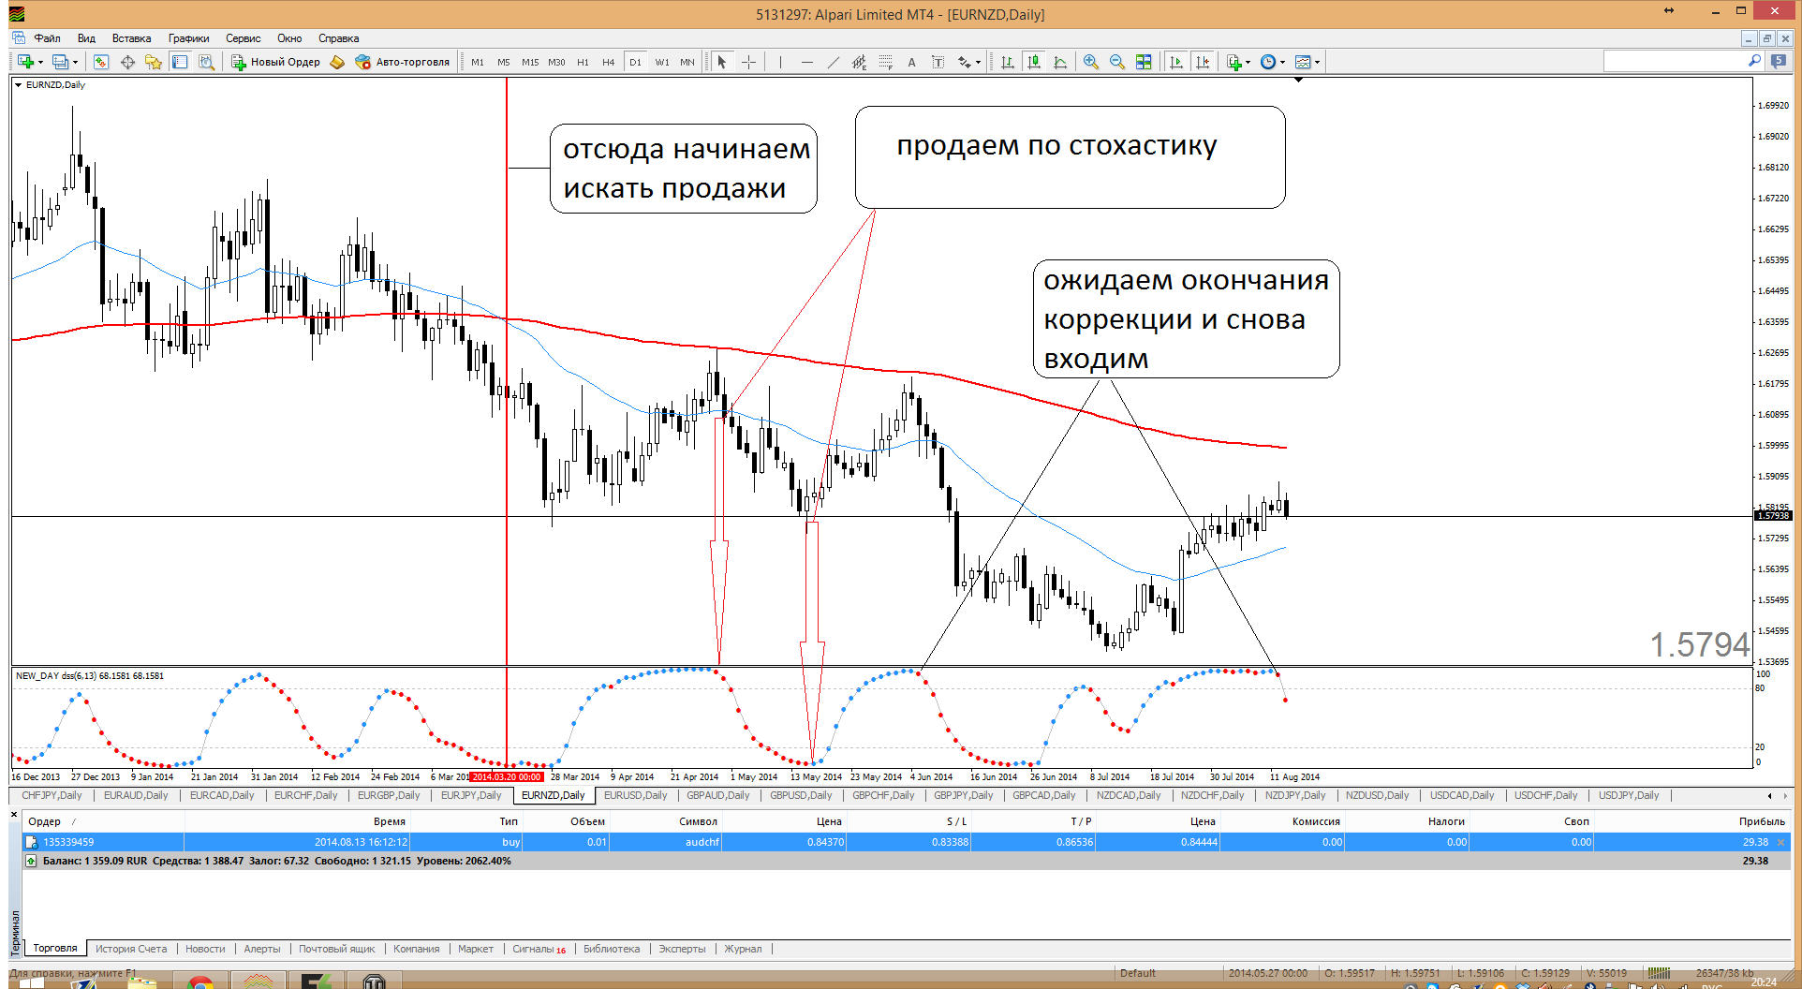
Task: Toggle candlestick chart mode
Action: pyautogui.click(x=1034, y=62)
